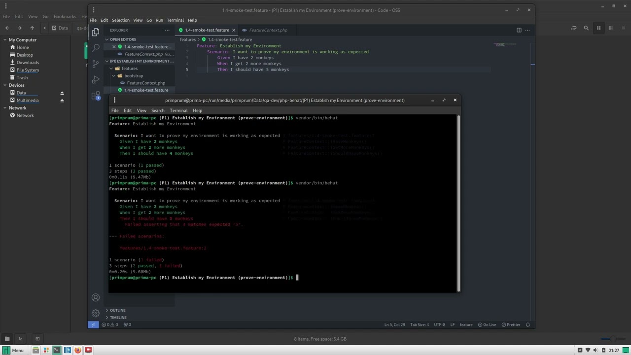Open the Code window's title bar menu
This screenshot has height=355, width=631.
(x=94, y=10)
